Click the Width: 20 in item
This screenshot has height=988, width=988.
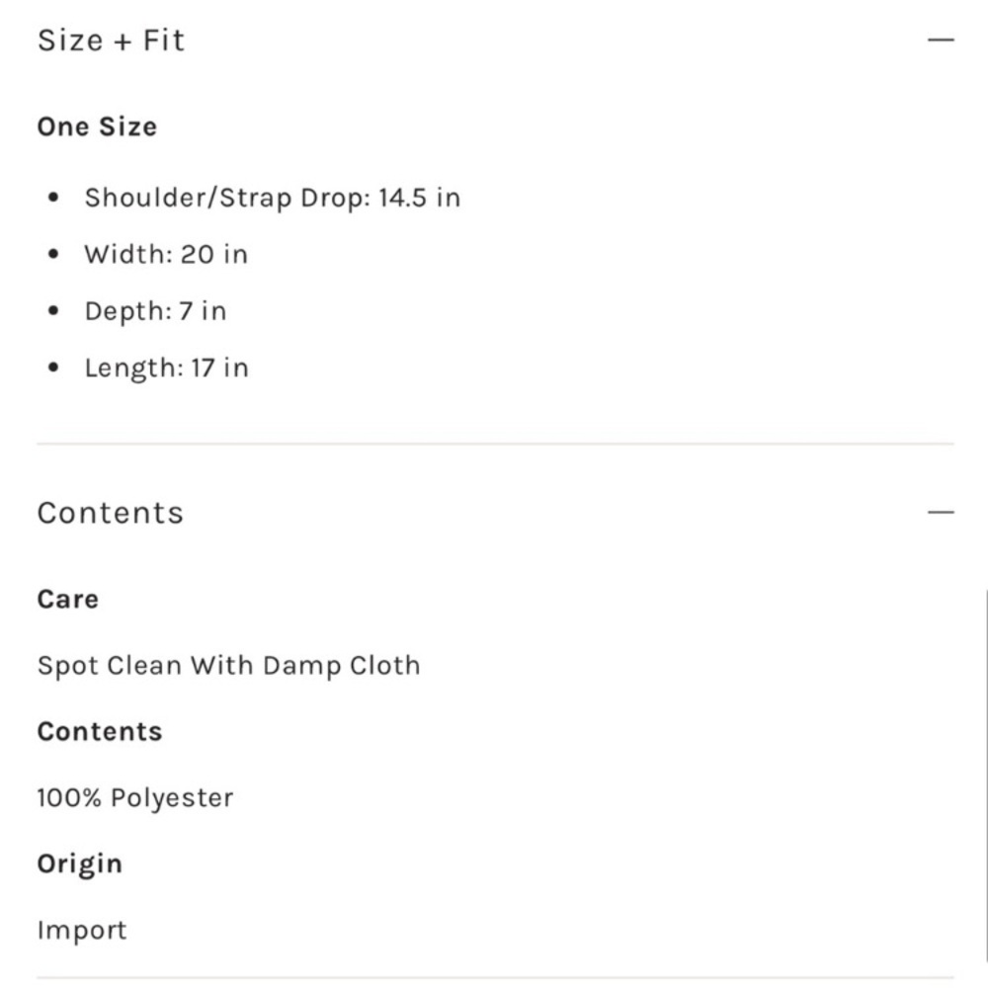point(166,255)
